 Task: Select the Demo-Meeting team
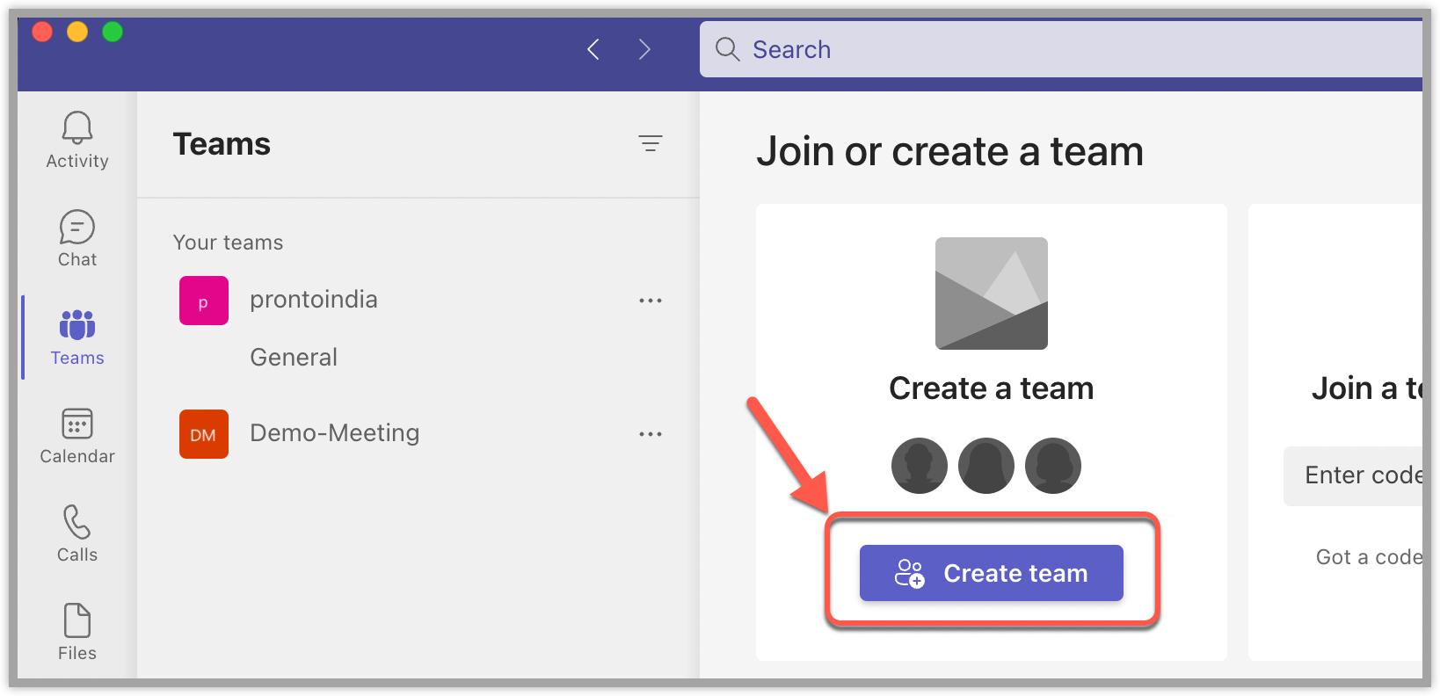point(335,433)
